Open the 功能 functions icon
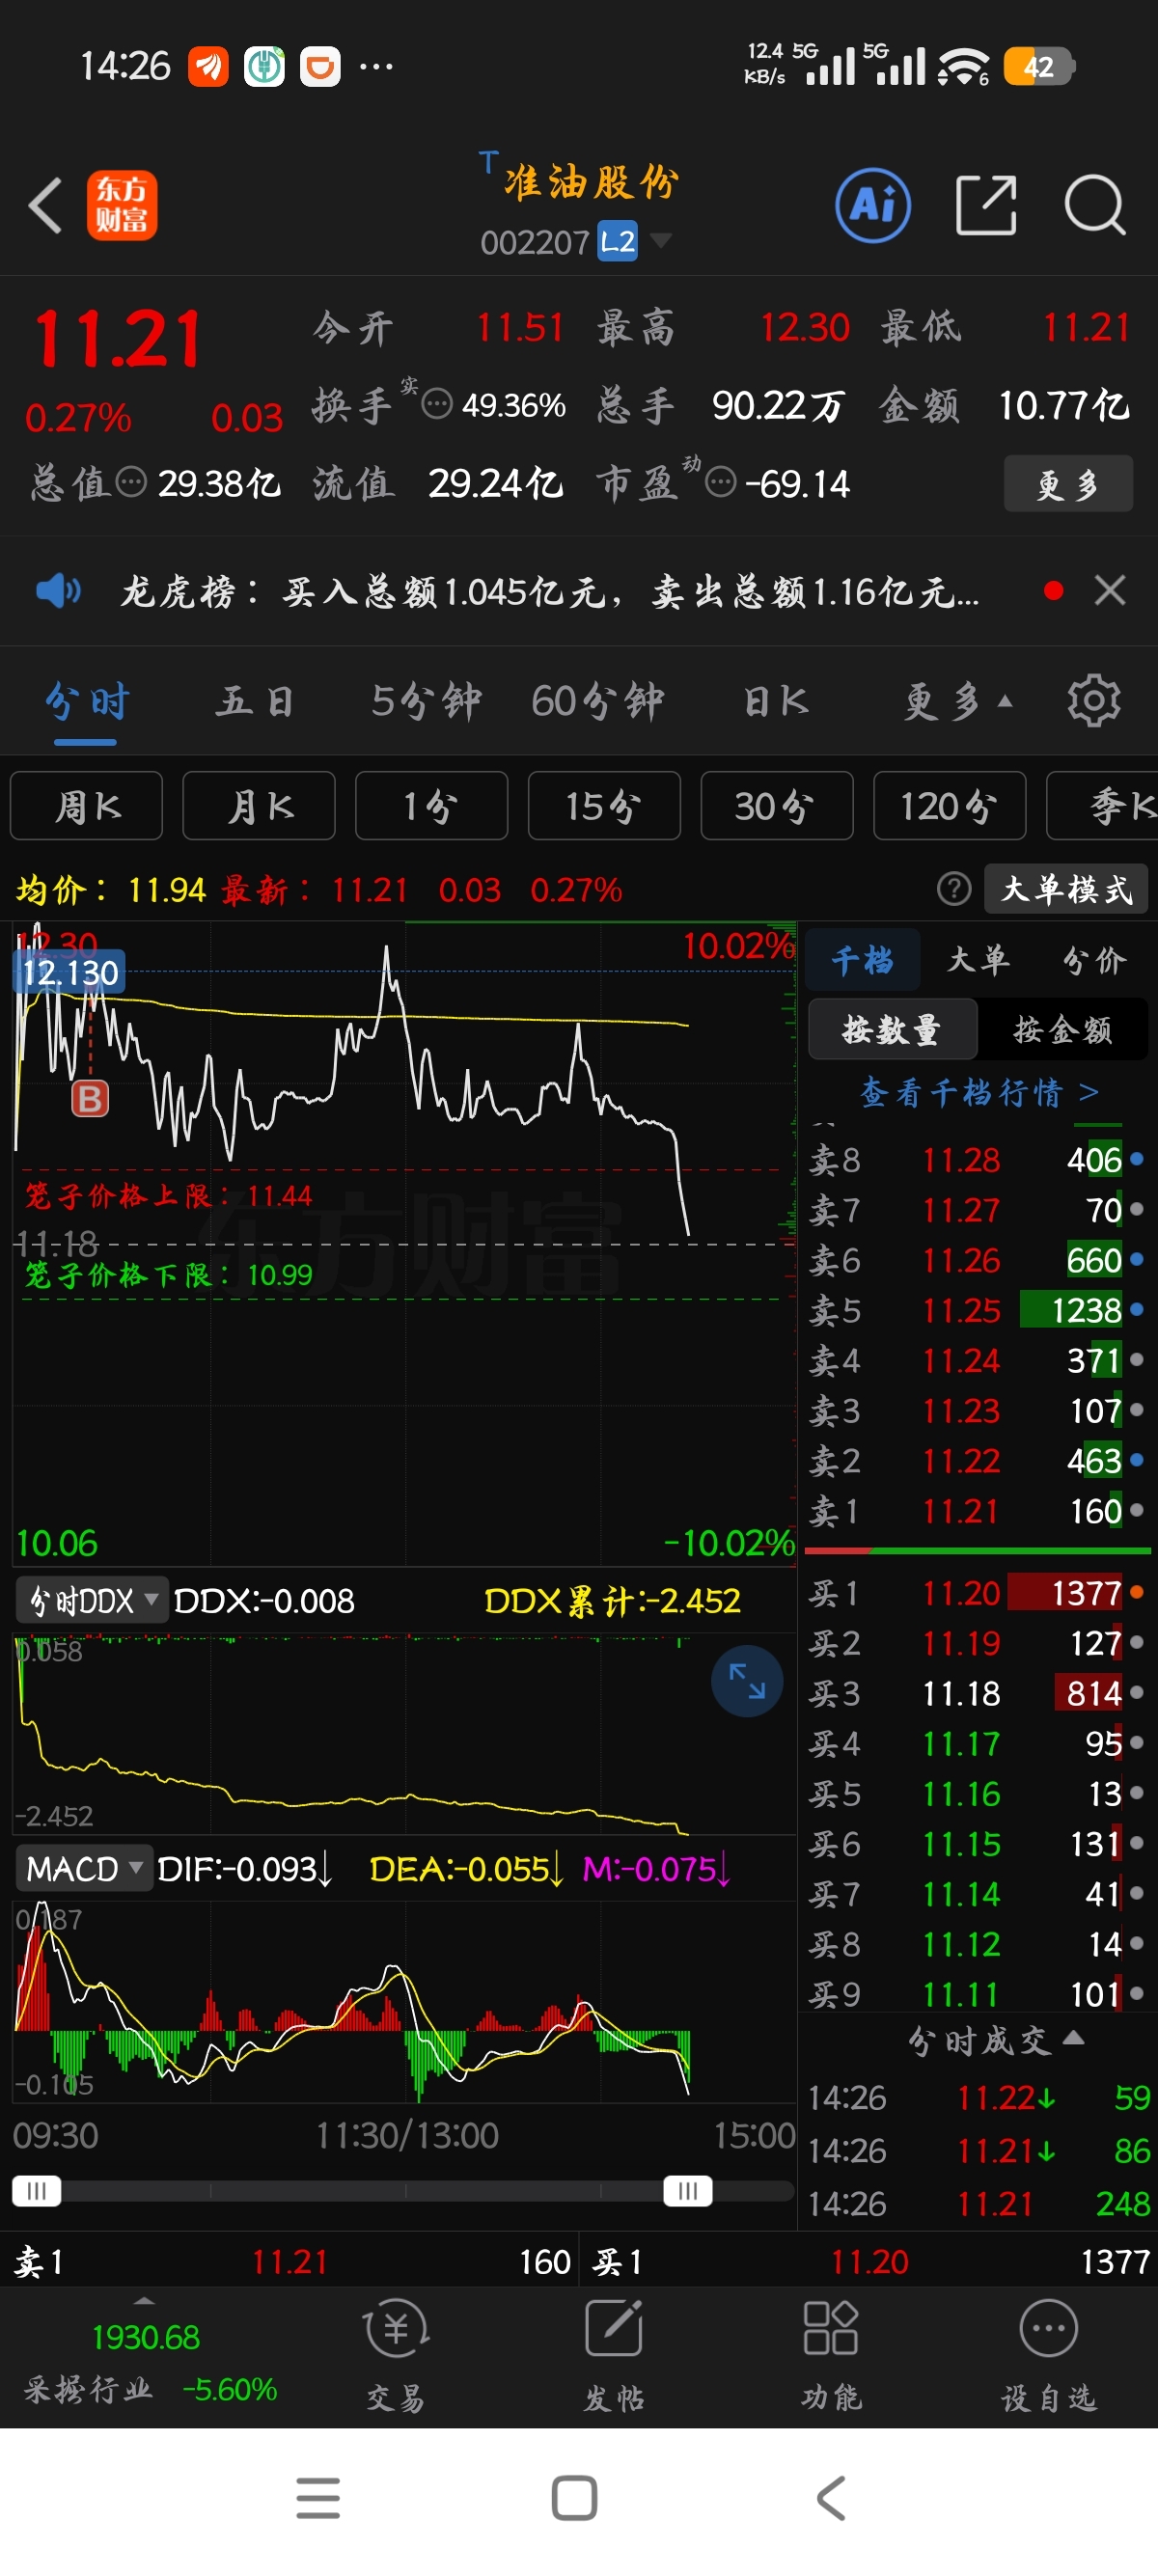Viewport: 1158px width, 2576px height. tap(831, 2355)
